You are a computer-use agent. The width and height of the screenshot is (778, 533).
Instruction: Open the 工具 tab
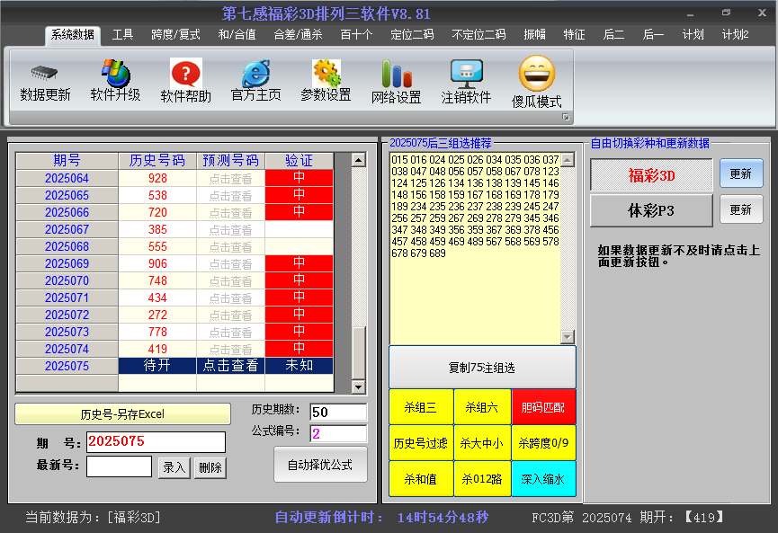coord(122,35)
